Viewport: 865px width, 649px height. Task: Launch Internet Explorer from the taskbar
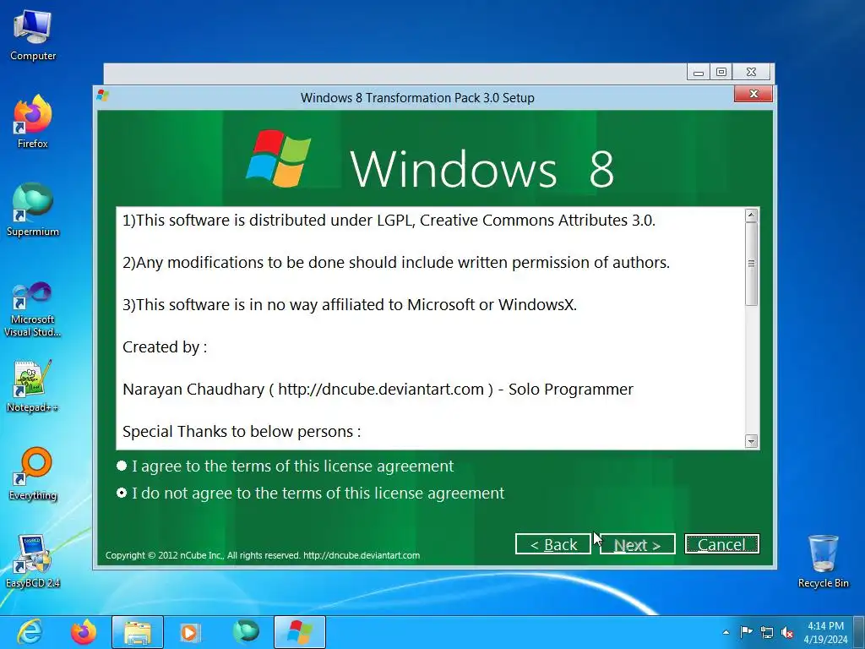point(30,632)
